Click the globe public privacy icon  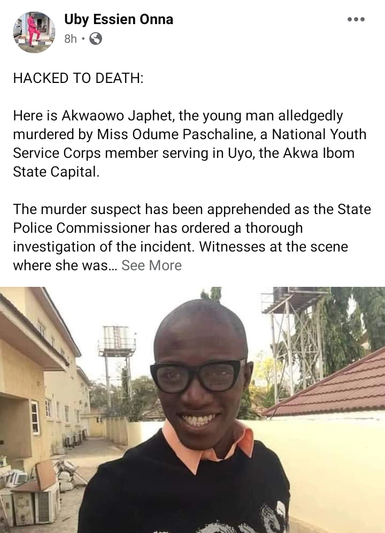[x=96, y=39]
